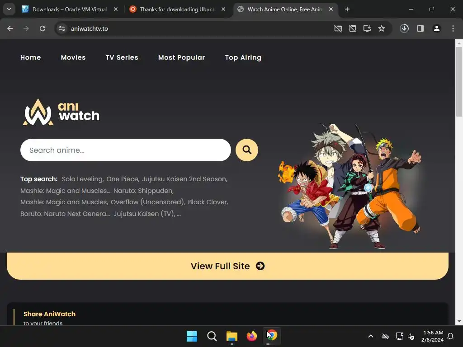Image resolution: width=463 pixels, height=347 pixels.
Task: Show hidden system tray icons
Action: [x=371, y=336]
